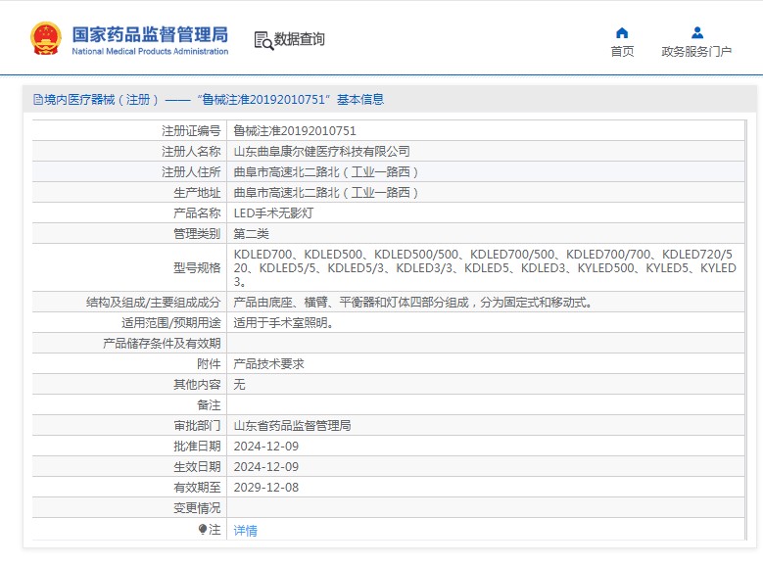Click the 备注 row label

pyautogui.click(x=209, y=404)
